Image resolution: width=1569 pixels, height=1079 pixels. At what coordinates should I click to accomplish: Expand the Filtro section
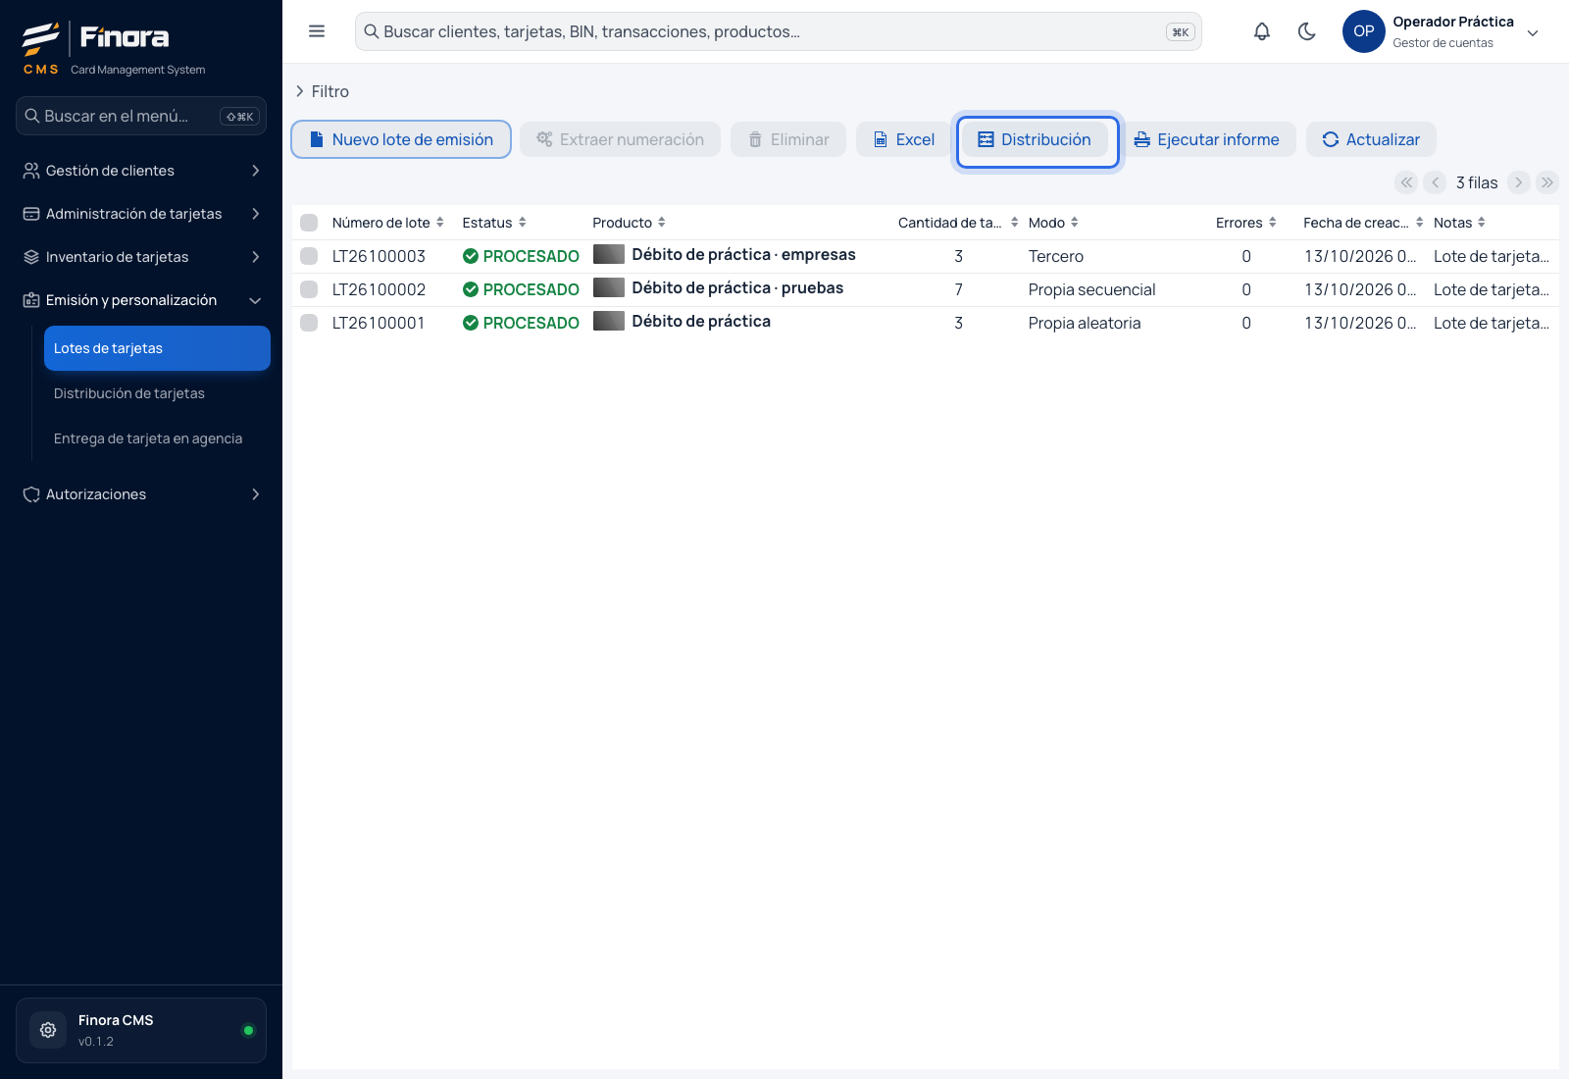(323, 91)
